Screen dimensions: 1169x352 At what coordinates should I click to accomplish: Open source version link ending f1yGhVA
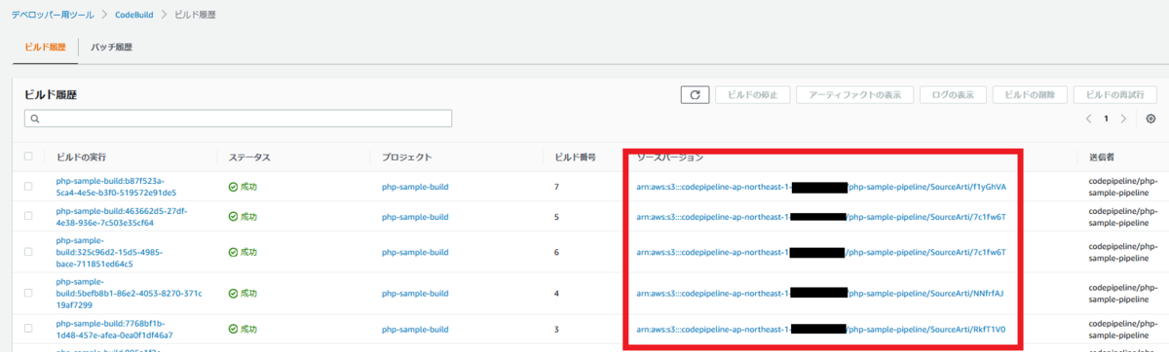click(x=821, y=187)
